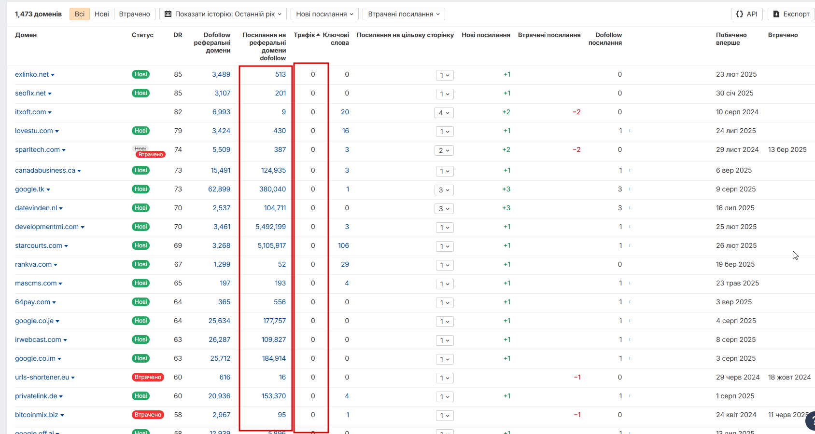Click lost date '13 бер 2025' for sparltech.com
Image resolution: width=815 pixels, height=434 pixels.
[x=787, y=149]
